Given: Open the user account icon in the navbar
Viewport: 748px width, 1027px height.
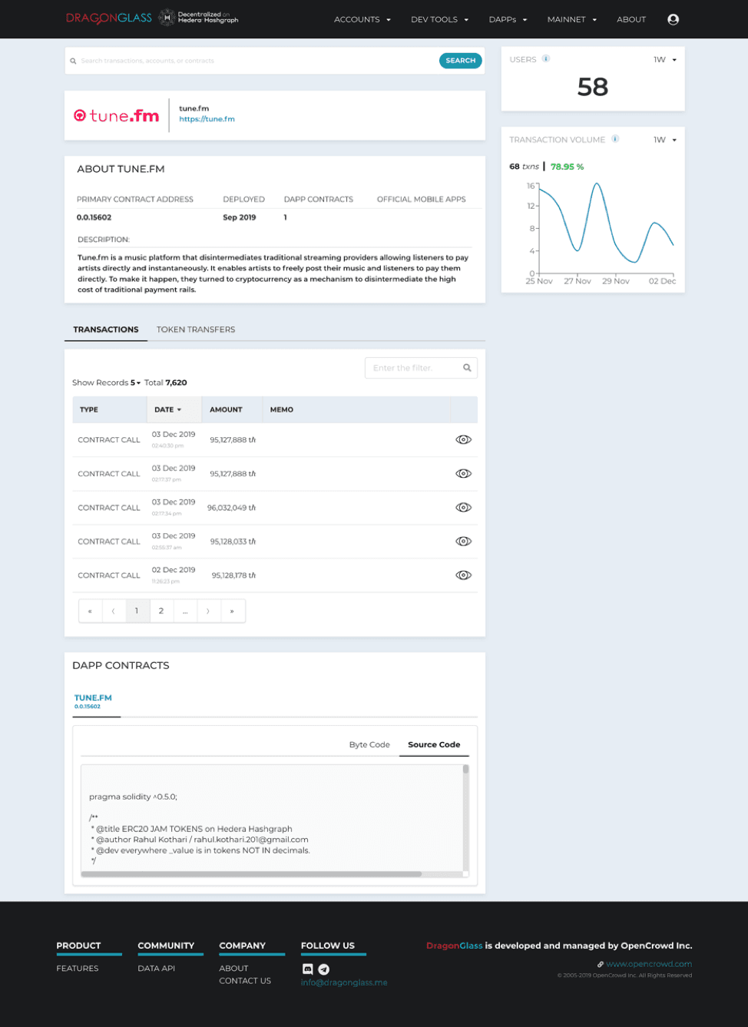Looking at the screenshot, I should (x=673, y=19).
